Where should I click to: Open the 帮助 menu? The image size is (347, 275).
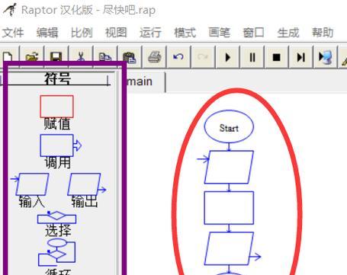tap(323, 33)
